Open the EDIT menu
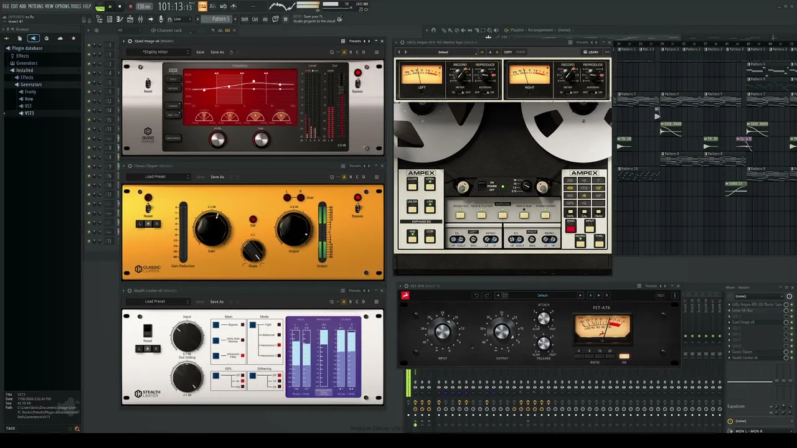 [14, 6]
